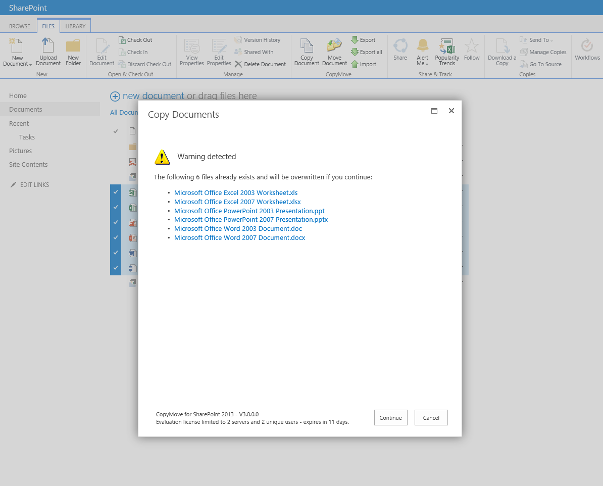Image resolution: width=603 pixels, height=486 pixels.
Task: Open Excel 2003 Worksheet.xls link
Action: 236,193
